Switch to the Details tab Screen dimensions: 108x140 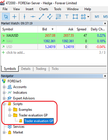click(26, 69)
